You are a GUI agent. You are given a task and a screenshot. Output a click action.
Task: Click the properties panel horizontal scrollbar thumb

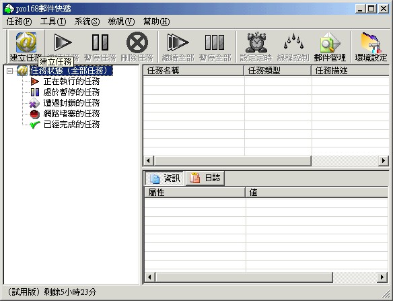pos(244,277)
